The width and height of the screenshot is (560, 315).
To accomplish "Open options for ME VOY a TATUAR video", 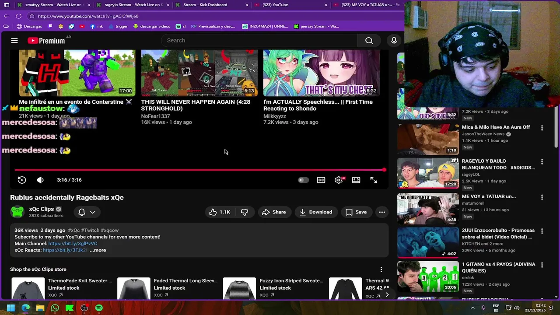I will [x=542, y=197].
